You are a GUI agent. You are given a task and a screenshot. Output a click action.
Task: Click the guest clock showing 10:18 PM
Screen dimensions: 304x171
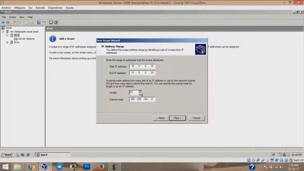[296, 155]
